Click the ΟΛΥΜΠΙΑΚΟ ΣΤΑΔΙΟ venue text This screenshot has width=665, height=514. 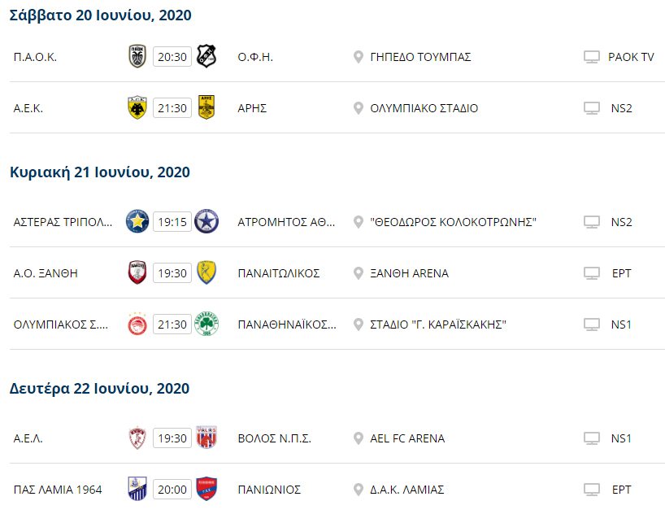pyautogui.click(x=424, y=108)
